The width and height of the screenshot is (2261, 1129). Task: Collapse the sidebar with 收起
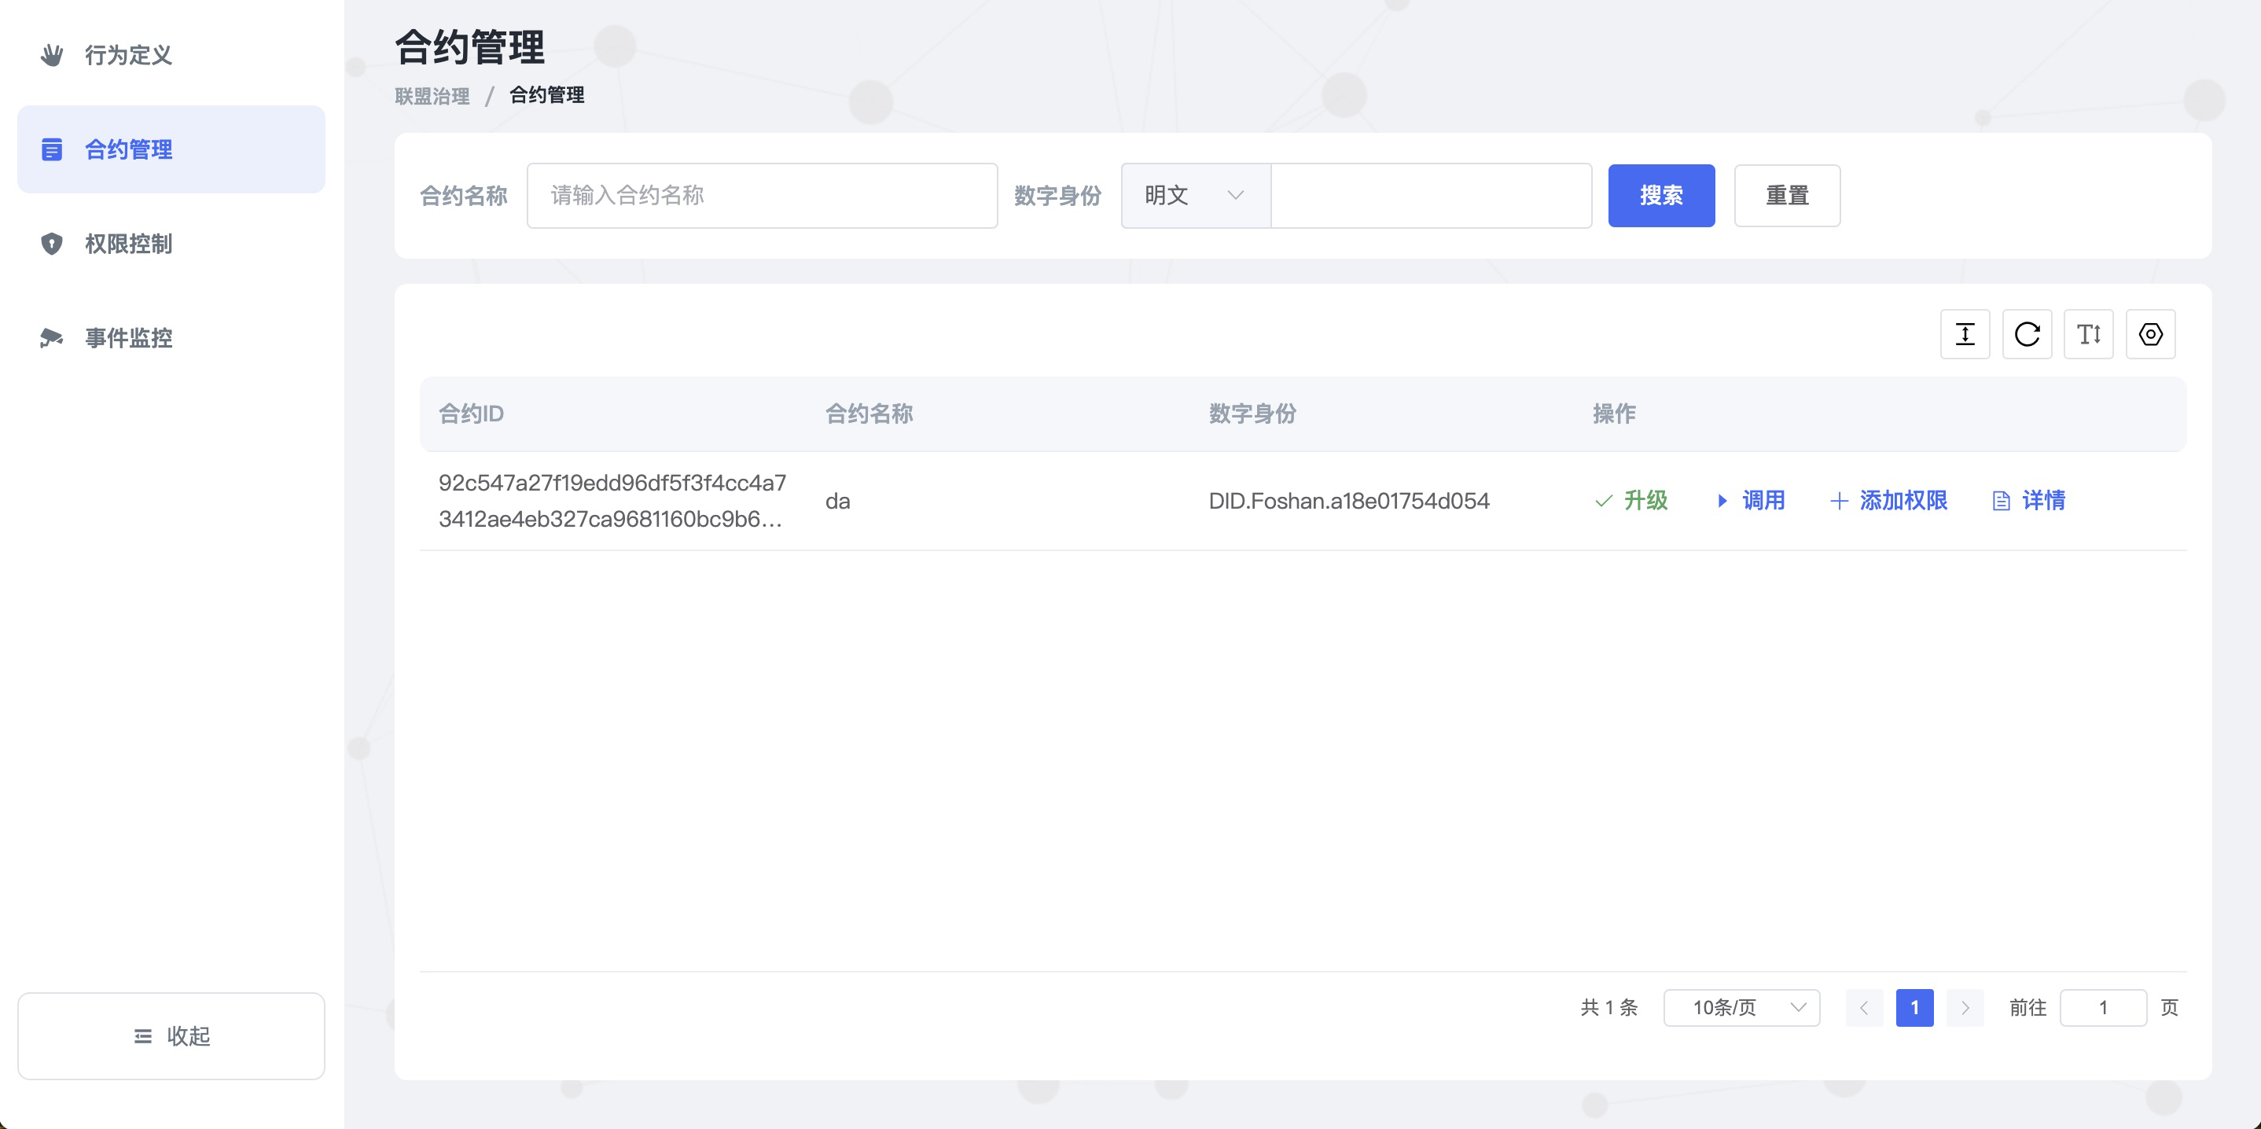[x=171, y=1036]
